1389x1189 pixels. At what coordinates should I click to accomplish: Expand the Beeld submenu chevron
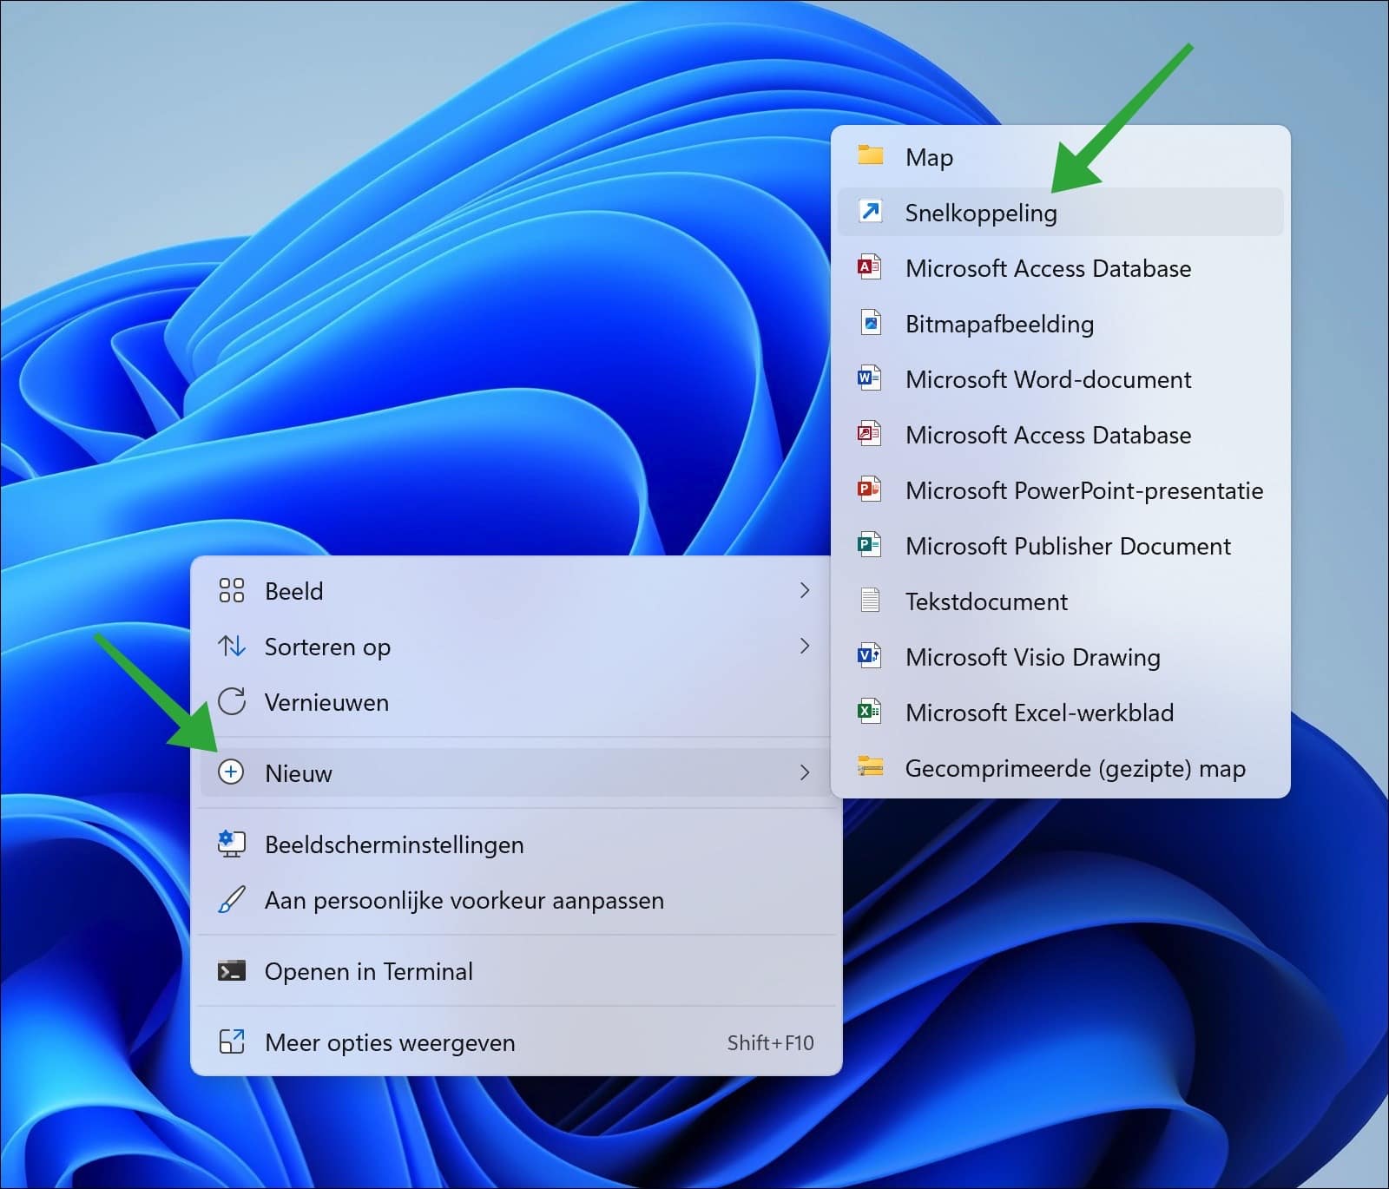click(804, 591)
